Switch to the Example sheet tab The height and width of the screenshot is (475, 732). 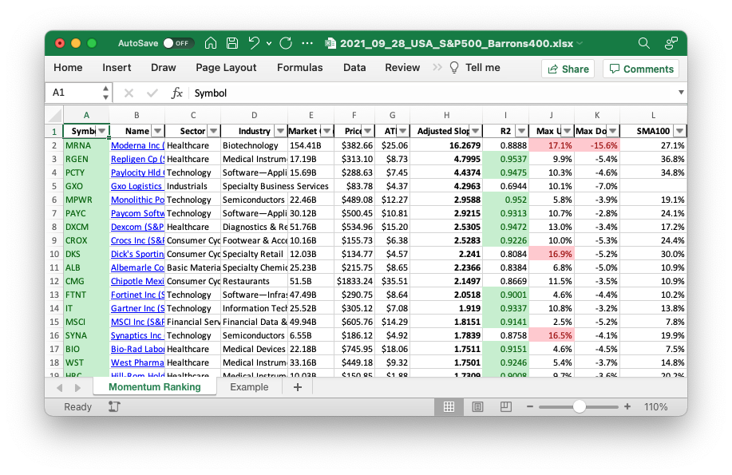click(249, 387)
